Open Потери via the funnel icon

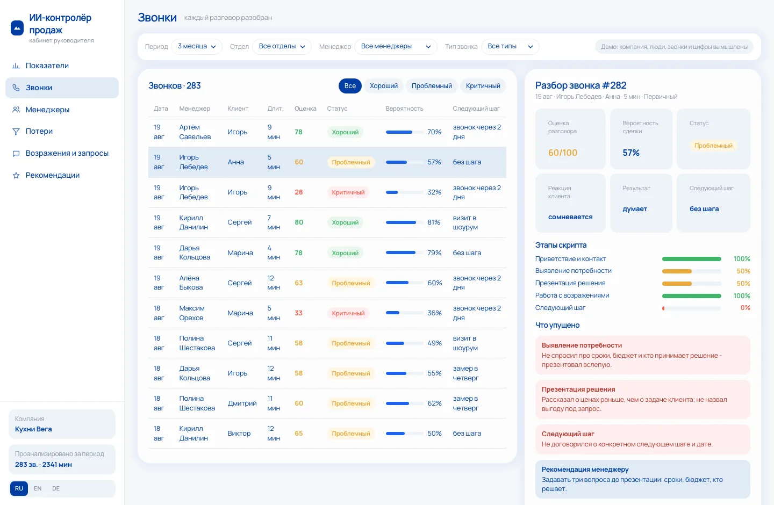[x=16, y=131]
